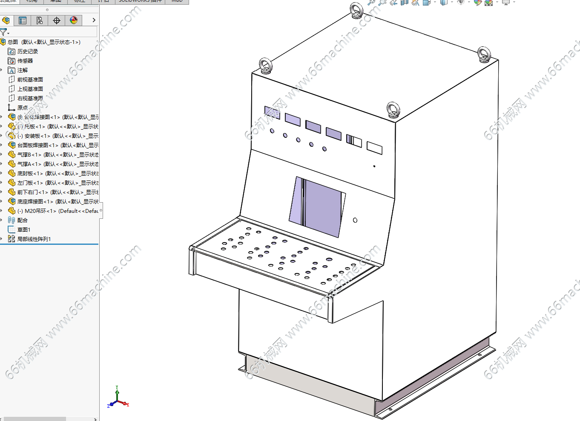580x421 pixels.
Task: Switch to the SOLIDWORKS 插件 tab
Action: click(x=140, y=1)
